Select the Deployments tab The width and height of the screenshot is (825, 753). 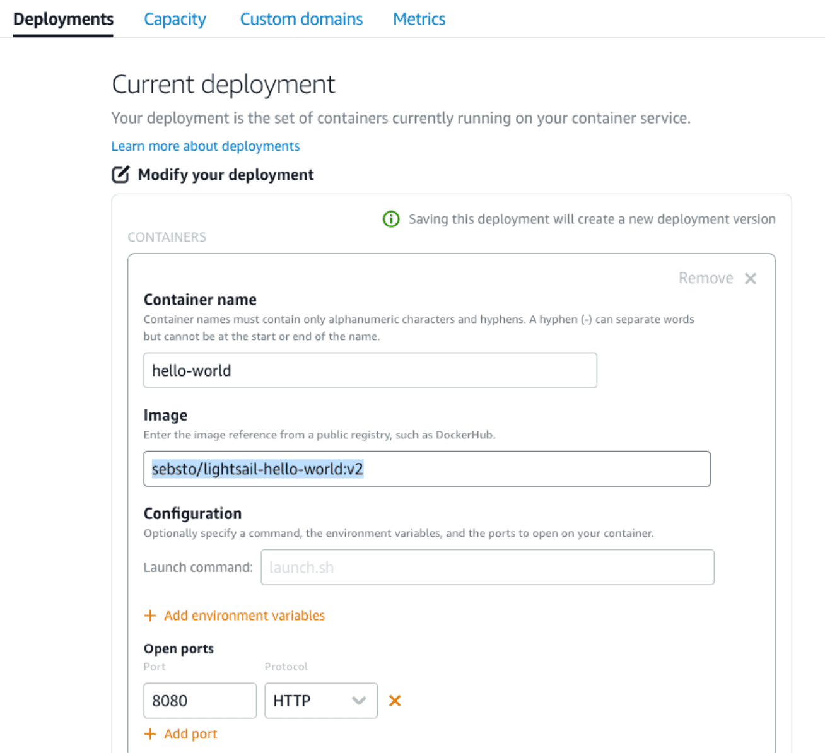pos(63,19)
